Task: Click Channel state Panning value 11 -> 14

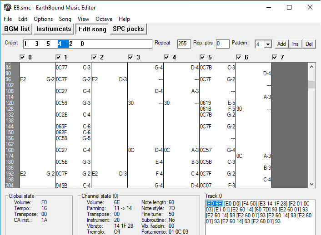Action: click(x=123, y=208)
